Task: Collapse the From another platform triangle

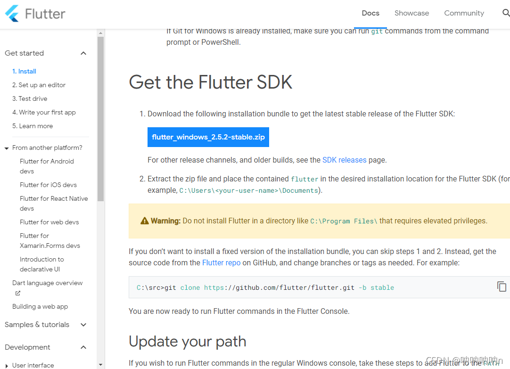Action: point(7,148)
